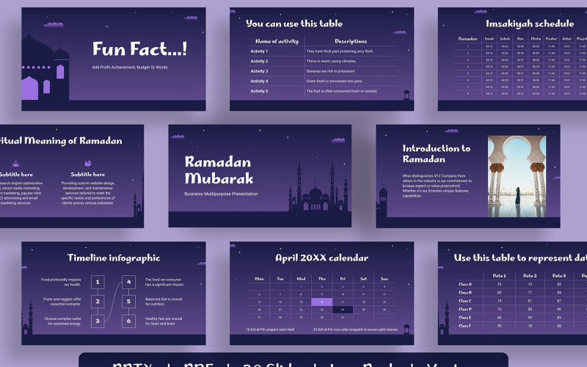Select "Food profoundly impacts our health." text

coord(61,282)
